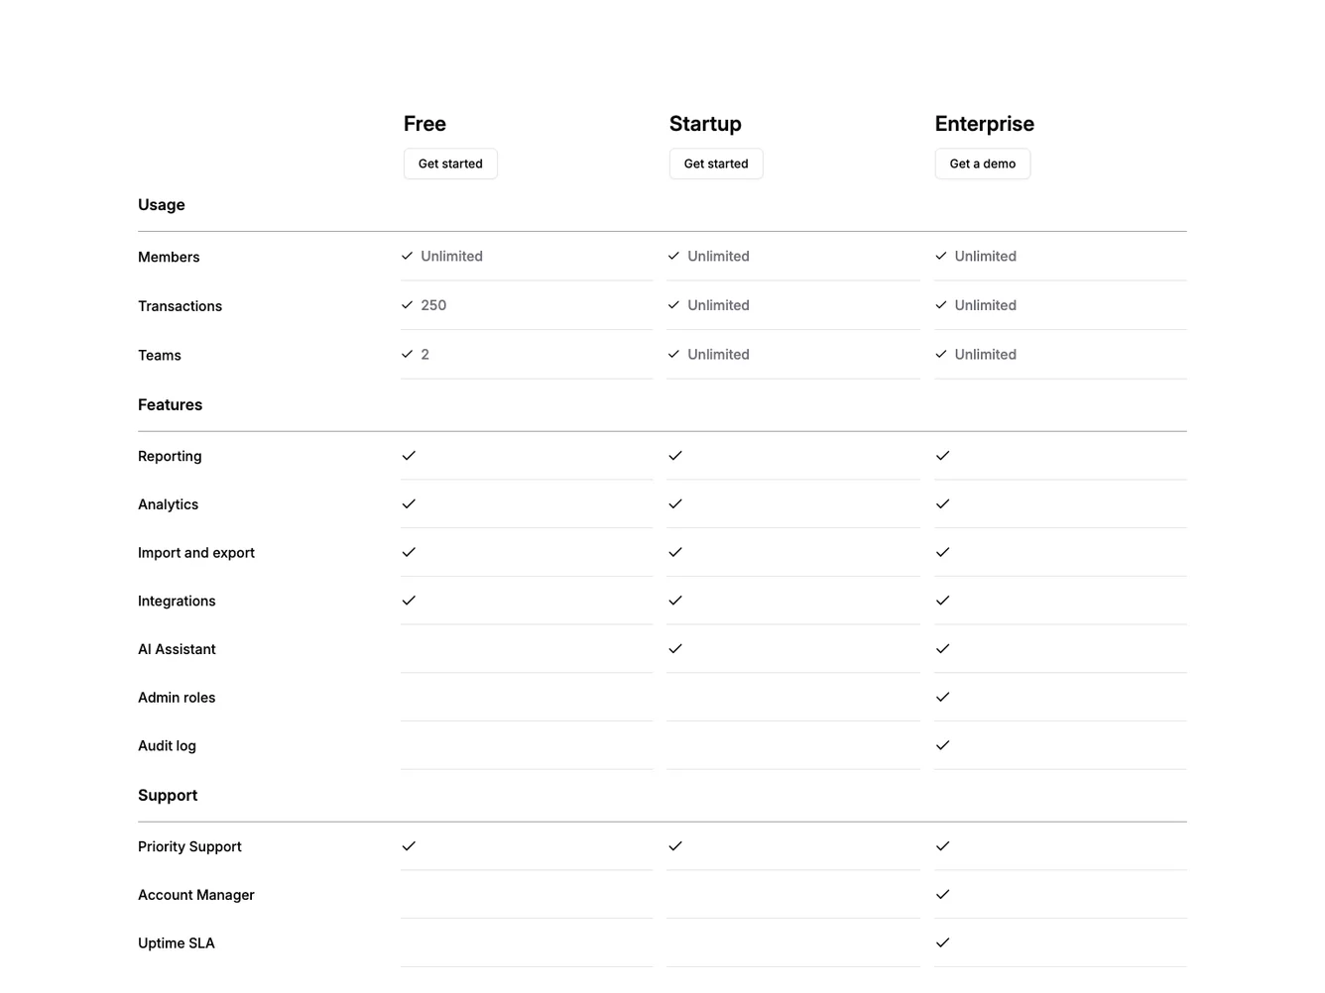Click the Support section header
This screenshot has height=993, width=1325.
tap(168, 795)
